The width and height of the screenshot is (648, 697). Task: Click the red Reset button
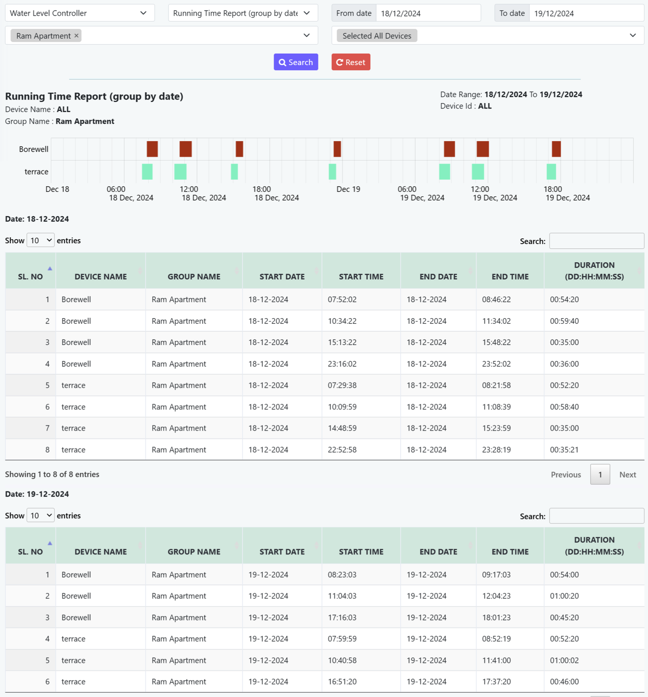point(351,62)
